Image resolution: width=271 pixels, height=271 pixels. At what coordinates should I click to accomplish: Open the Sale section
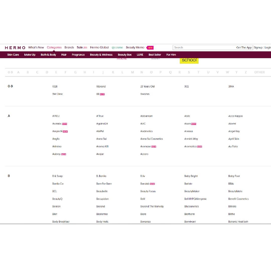pos(82,47)
